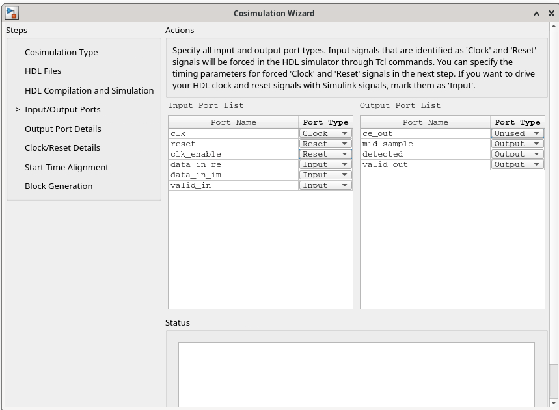Open Port Type dropdown for data_in_re
The width and height of the screenshot is (559, 410).
point(325,164)
